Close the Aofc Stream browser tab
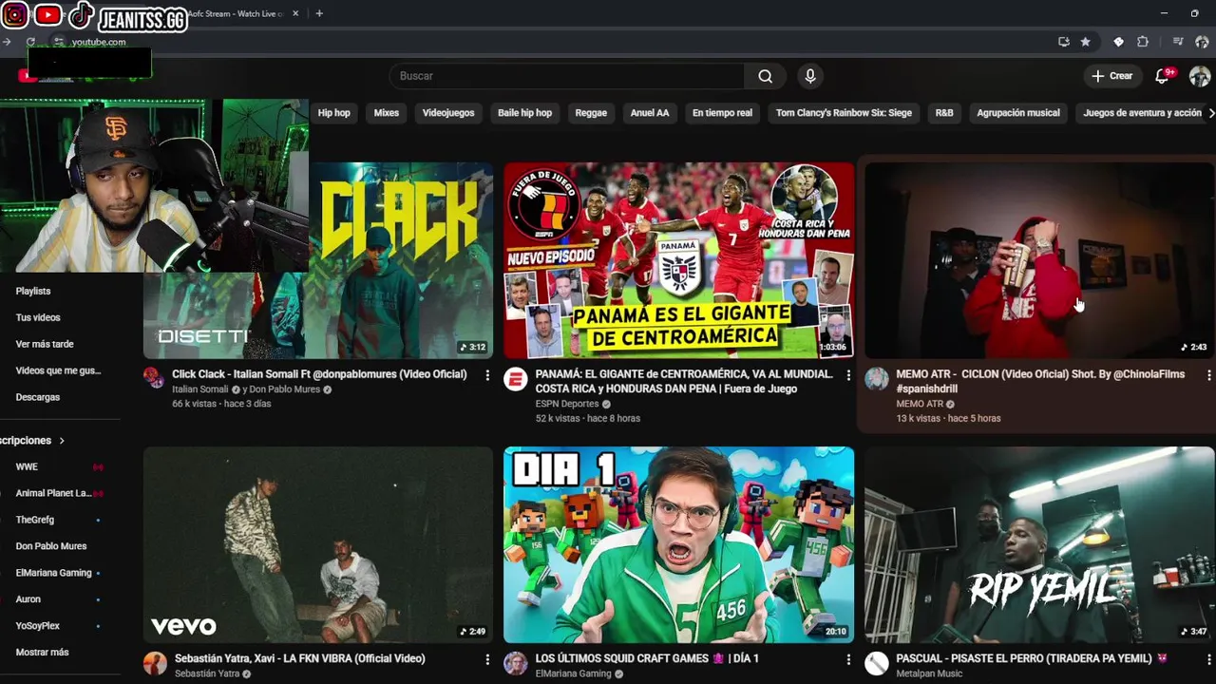The width and height of the screenshot is (1216, 684). coord(295,13)
